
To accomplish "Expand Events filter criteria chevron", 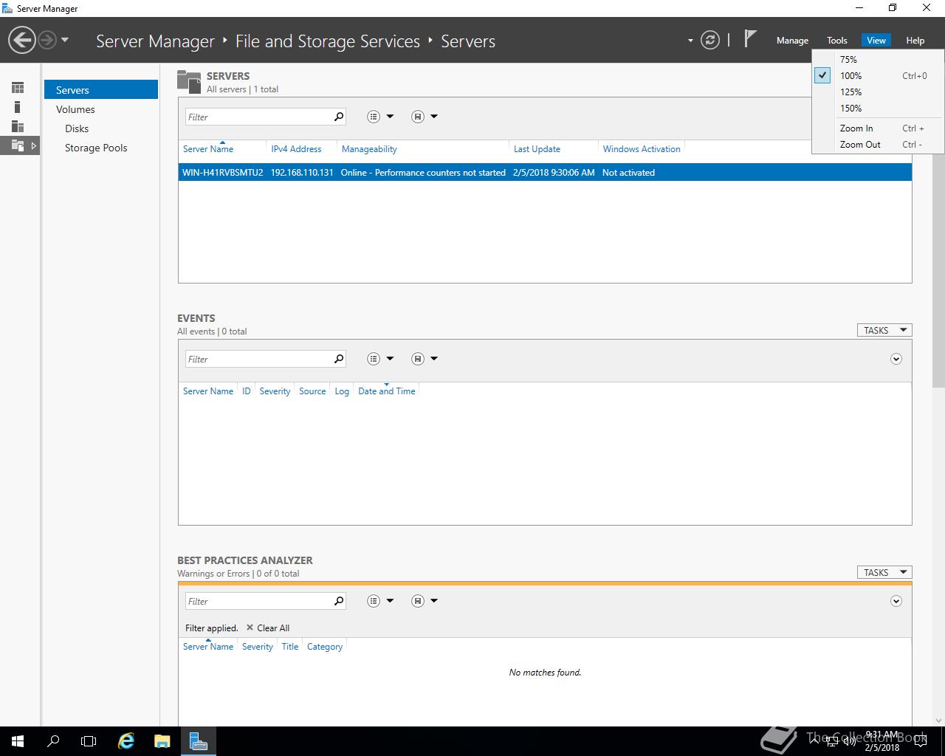I will [896, 359].
